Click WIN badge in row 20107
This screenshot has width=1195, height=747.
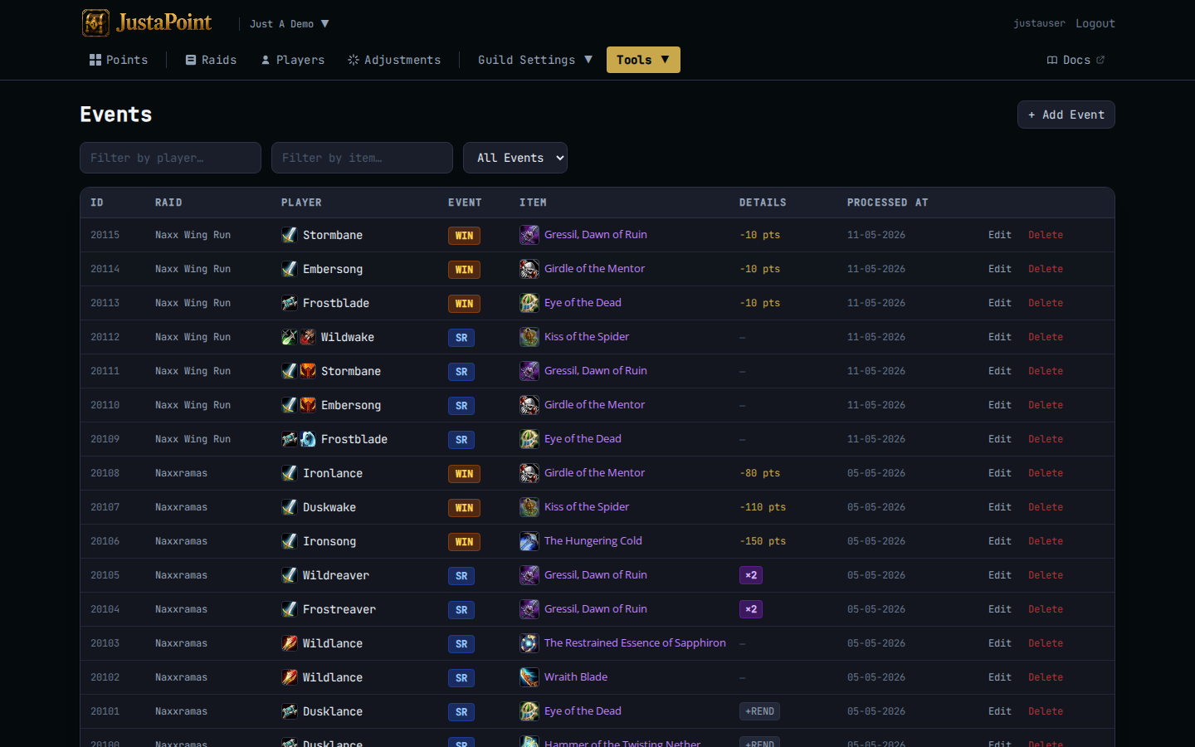click(x=464, y=508)
